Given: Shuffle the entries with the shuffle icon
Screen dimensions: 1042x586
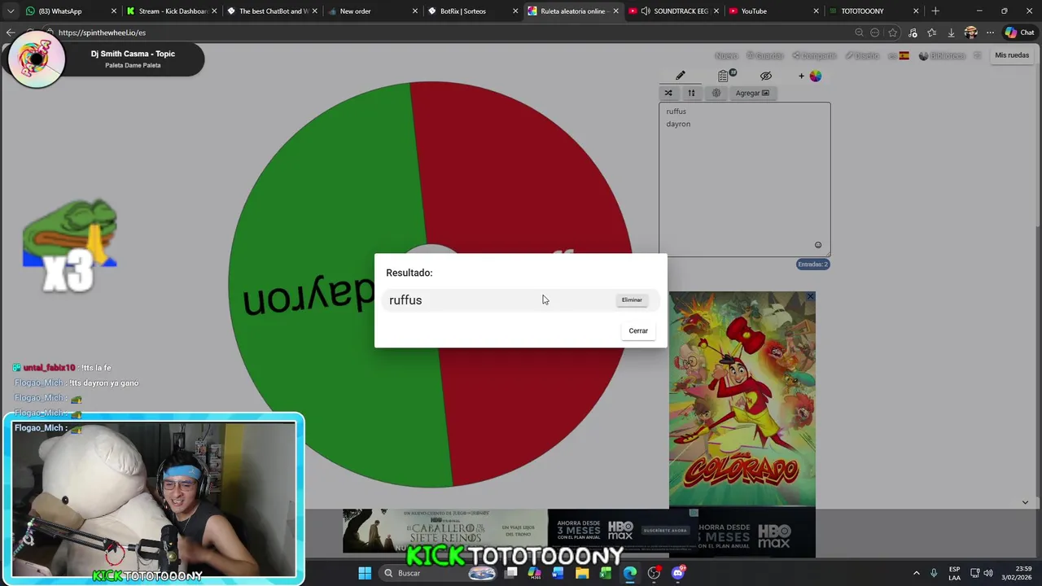Looking at the screenshot, I should [668, 93].
